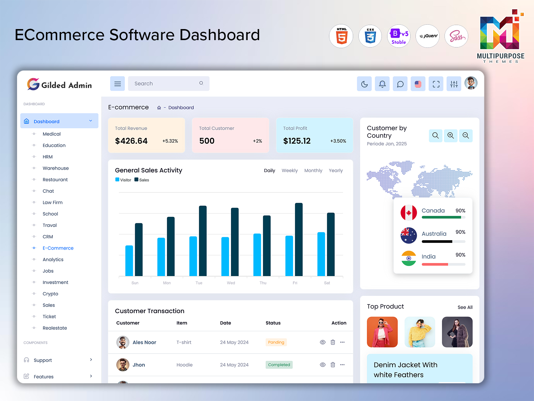
Task: Toggle the hamburger sidebar menu button
Action: pyautogui.click(x=117, y=84)
